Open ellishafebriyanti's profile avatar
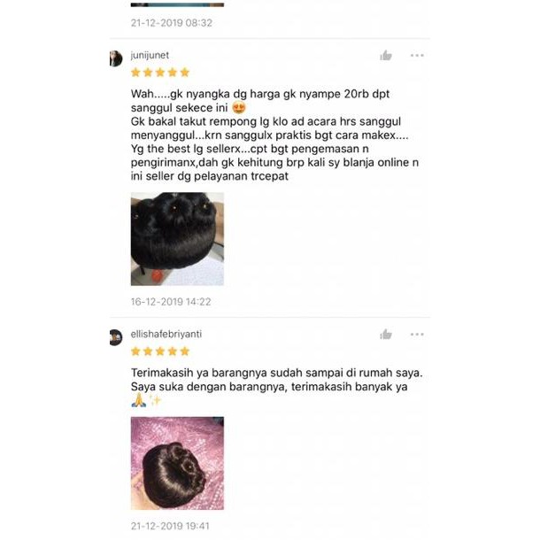Image resolution: width=540 pixels, height=540 pixels. point(116,337)
